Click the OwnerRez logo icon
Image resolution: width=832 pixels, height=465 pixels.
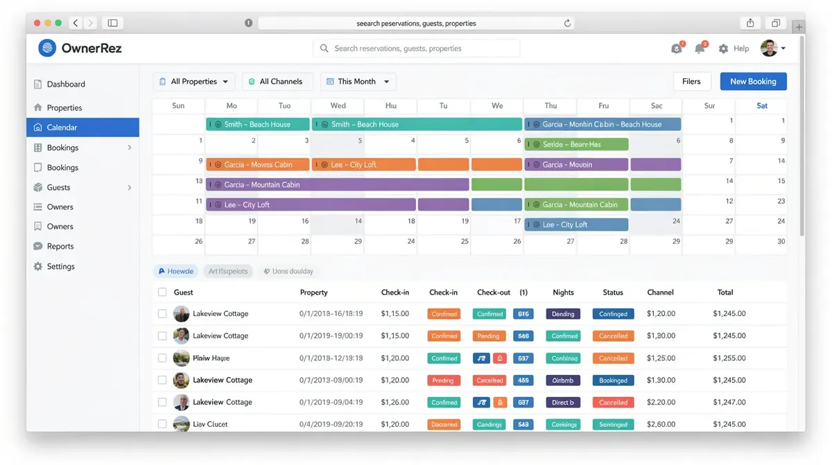(47, 48)
